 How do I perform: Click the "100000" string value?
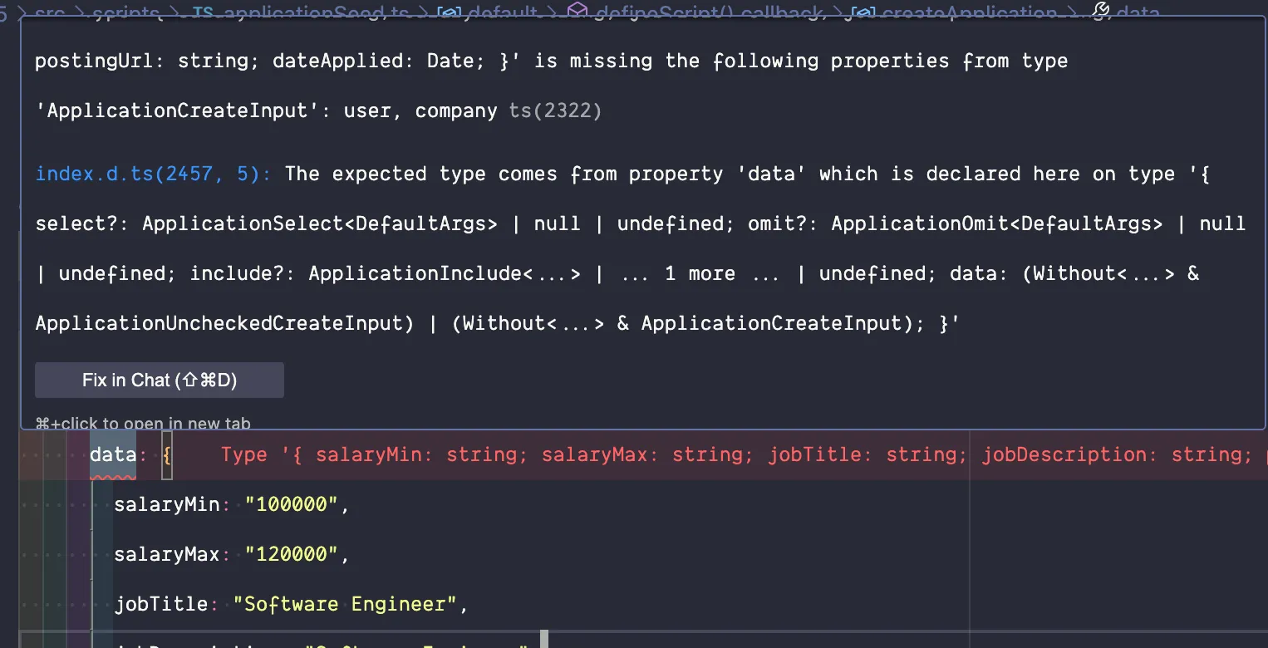tap(292, 505)
